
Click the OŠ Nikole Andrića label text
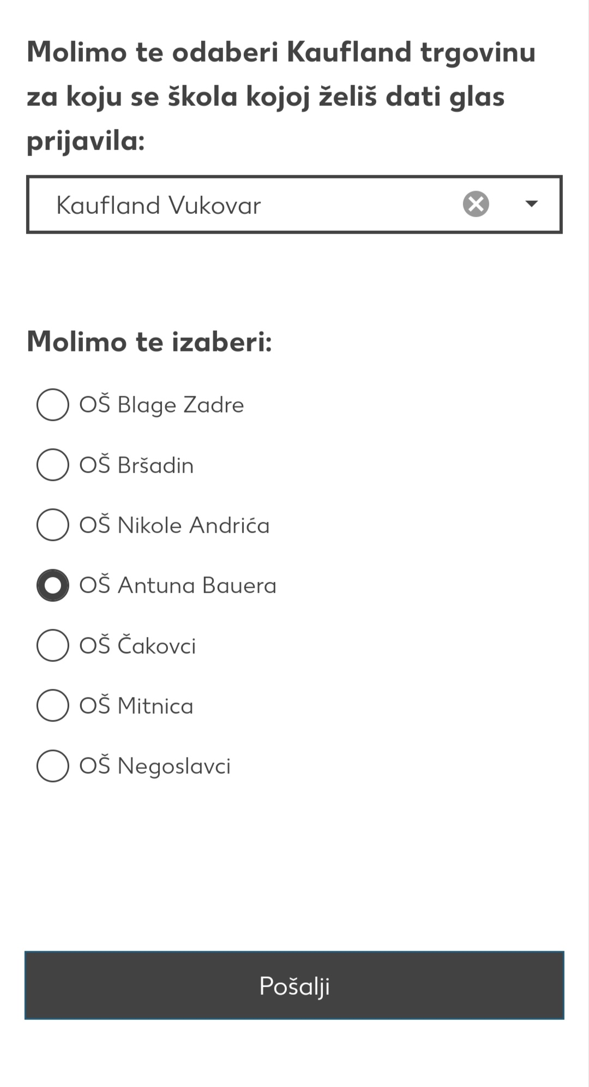click(175, 525)
